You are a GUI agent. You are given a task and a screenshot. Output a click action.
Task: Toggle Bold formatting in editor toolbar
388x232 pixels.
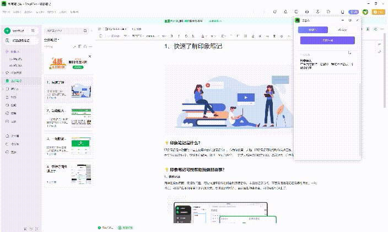point(172,36)
